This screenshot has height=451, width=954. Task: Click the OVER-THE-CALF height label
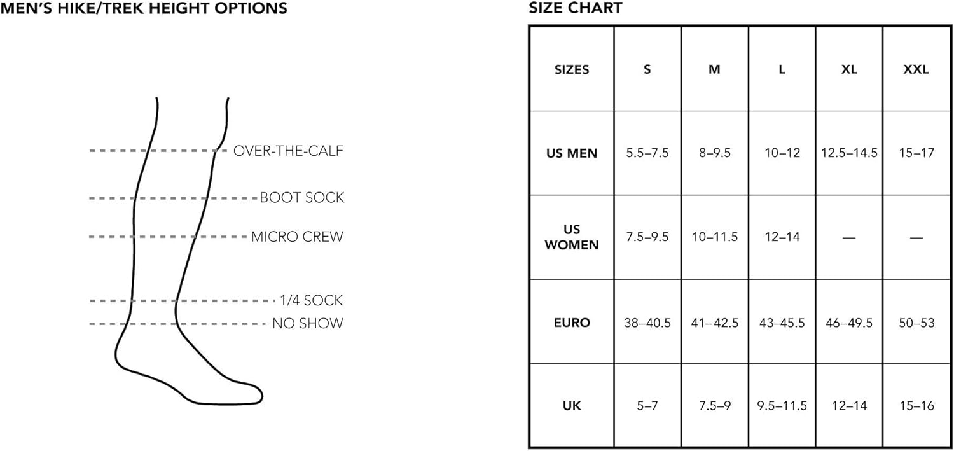[288, 151]
